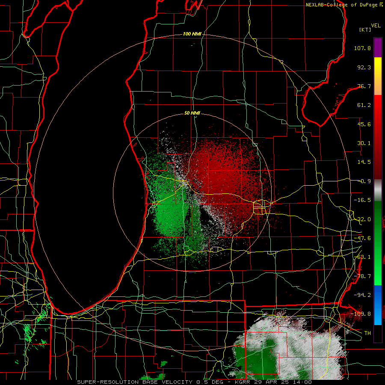Click the 76.7 velocity scale value
Screen dimensions: 385x385
pyautogui.click(x=364, y=86)
